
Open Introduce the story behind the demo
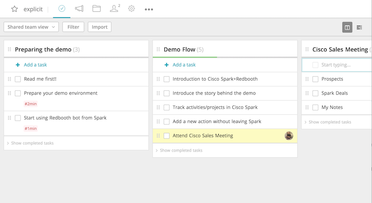tap(214, 93)
